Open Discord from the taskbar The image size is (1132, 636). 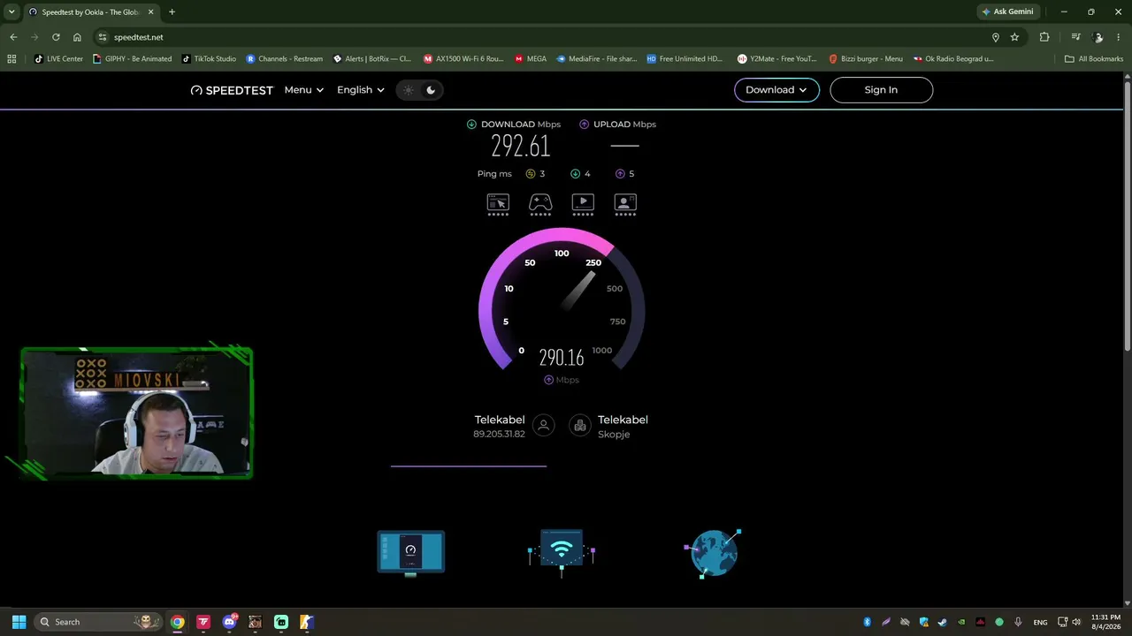pos(230,622)
